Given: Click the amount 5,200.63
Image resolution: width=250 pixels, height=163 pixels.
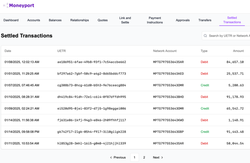Looking at the screenshot, I should tap(236, 85).
